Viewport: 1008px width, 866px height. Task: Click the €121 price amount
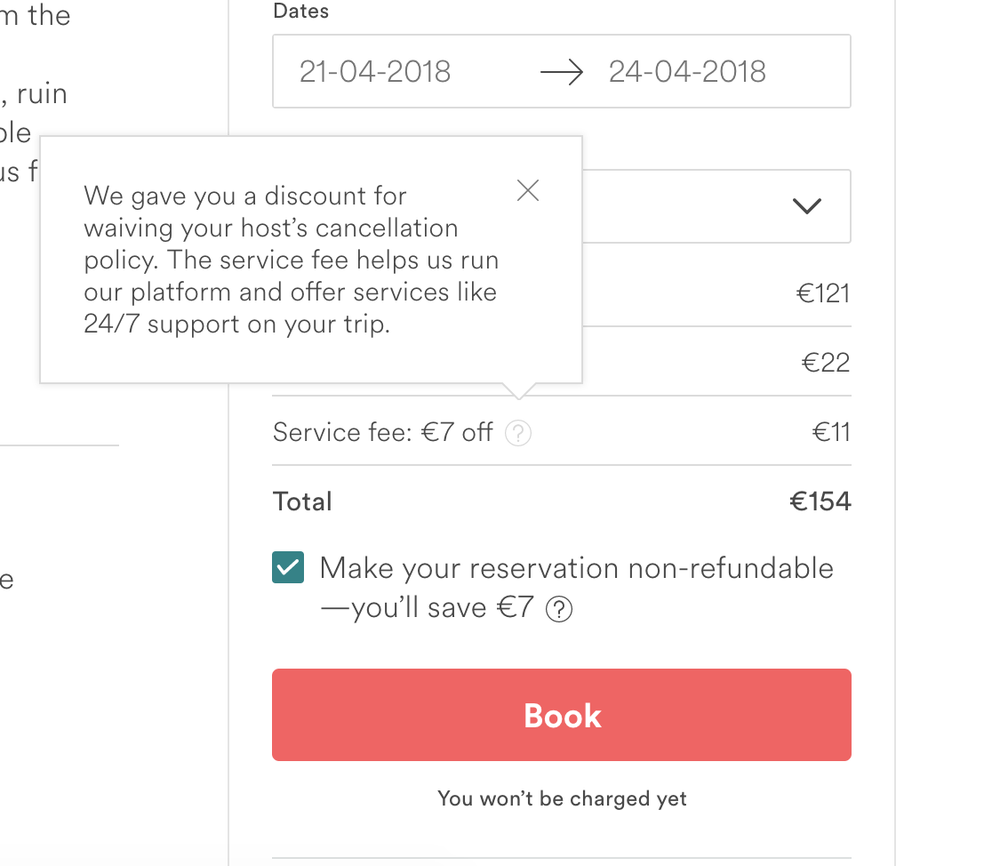pos(823,293)
